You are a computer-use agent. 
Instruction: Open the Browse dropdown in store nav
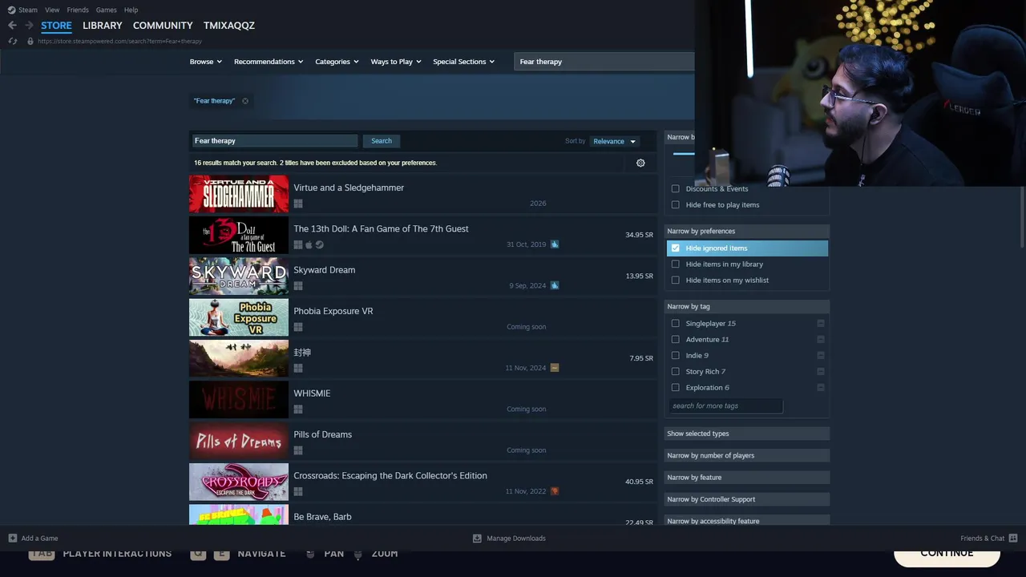coord(206,62)
